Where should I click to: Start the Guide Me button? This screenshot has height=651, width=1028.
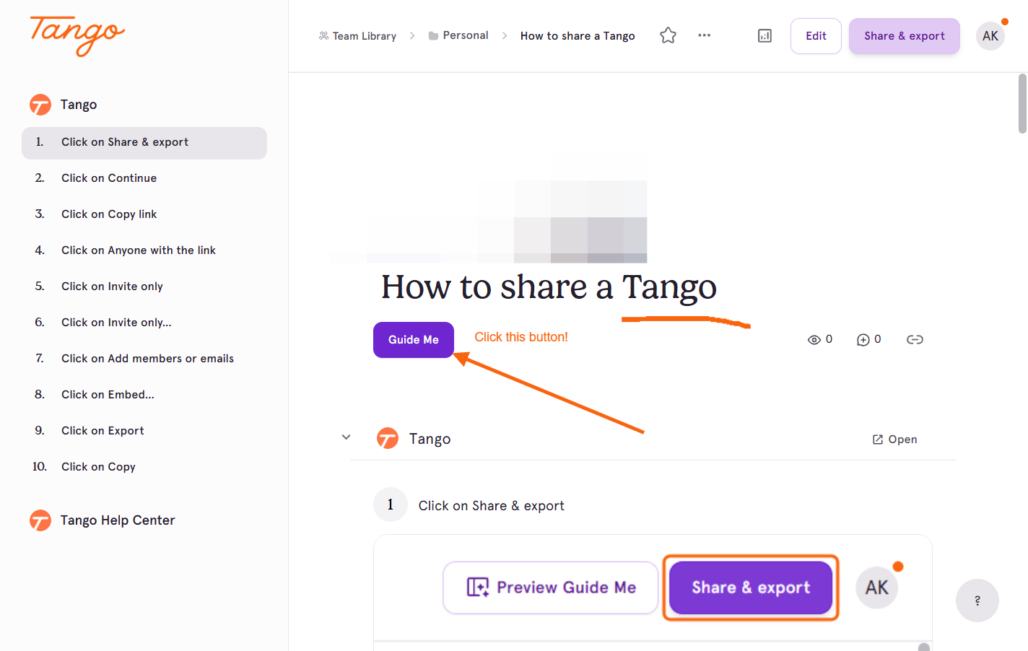click(414, 340)
